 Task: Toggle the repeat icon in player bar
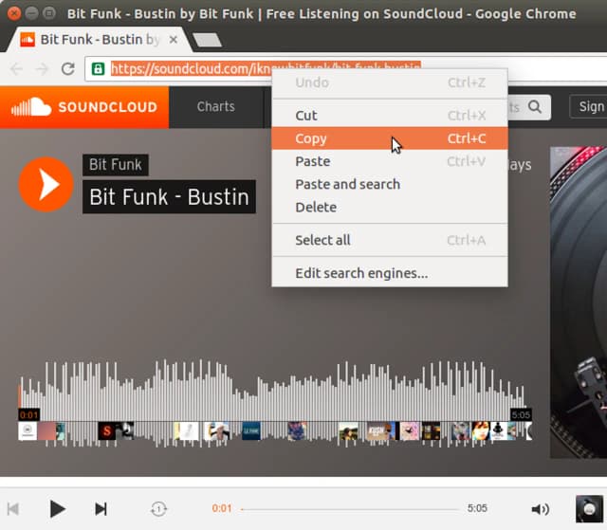tap(158, 509)
